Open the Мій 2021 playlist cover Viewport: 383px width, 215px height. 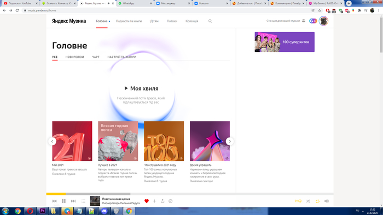tap(72, 141)
